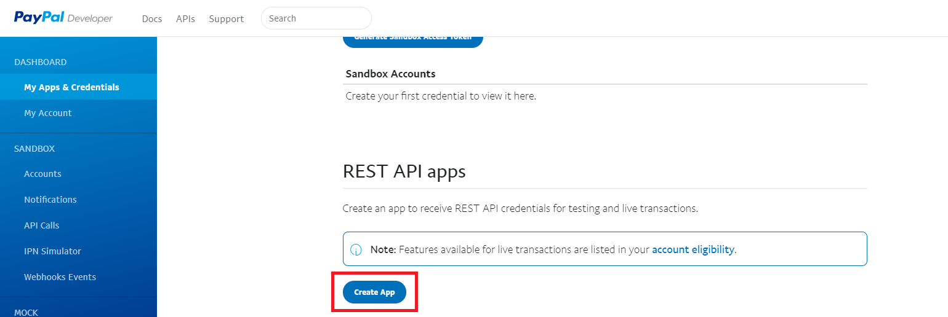
Task: Click Generate Sandbox Access Token button
Action: 413,39
